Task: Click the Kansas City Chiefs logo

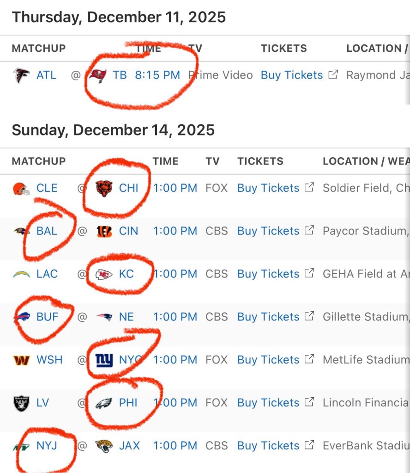Action: coord(104,274)
